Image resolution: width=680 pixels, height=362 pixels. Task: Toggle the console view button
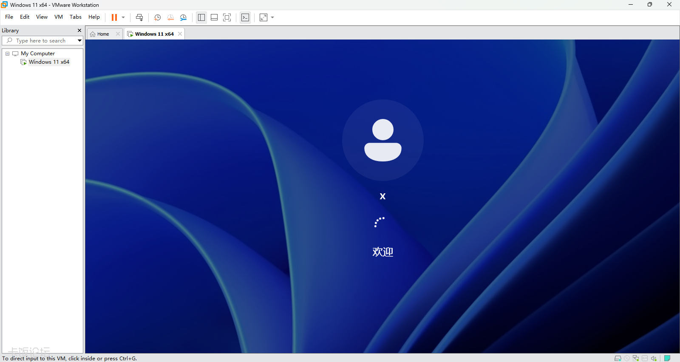coord(245,17)
